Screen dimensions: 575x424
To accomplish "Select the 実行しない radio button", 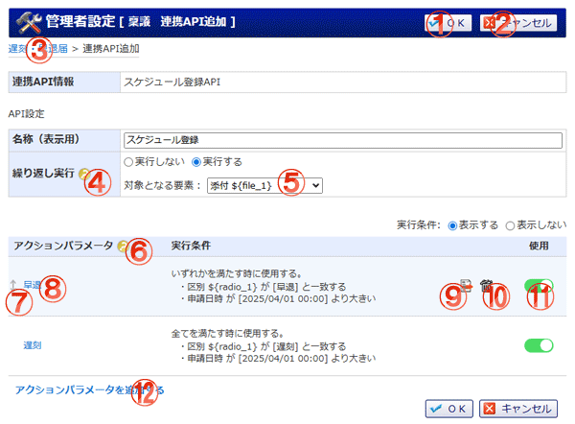I will coord(128,162).
